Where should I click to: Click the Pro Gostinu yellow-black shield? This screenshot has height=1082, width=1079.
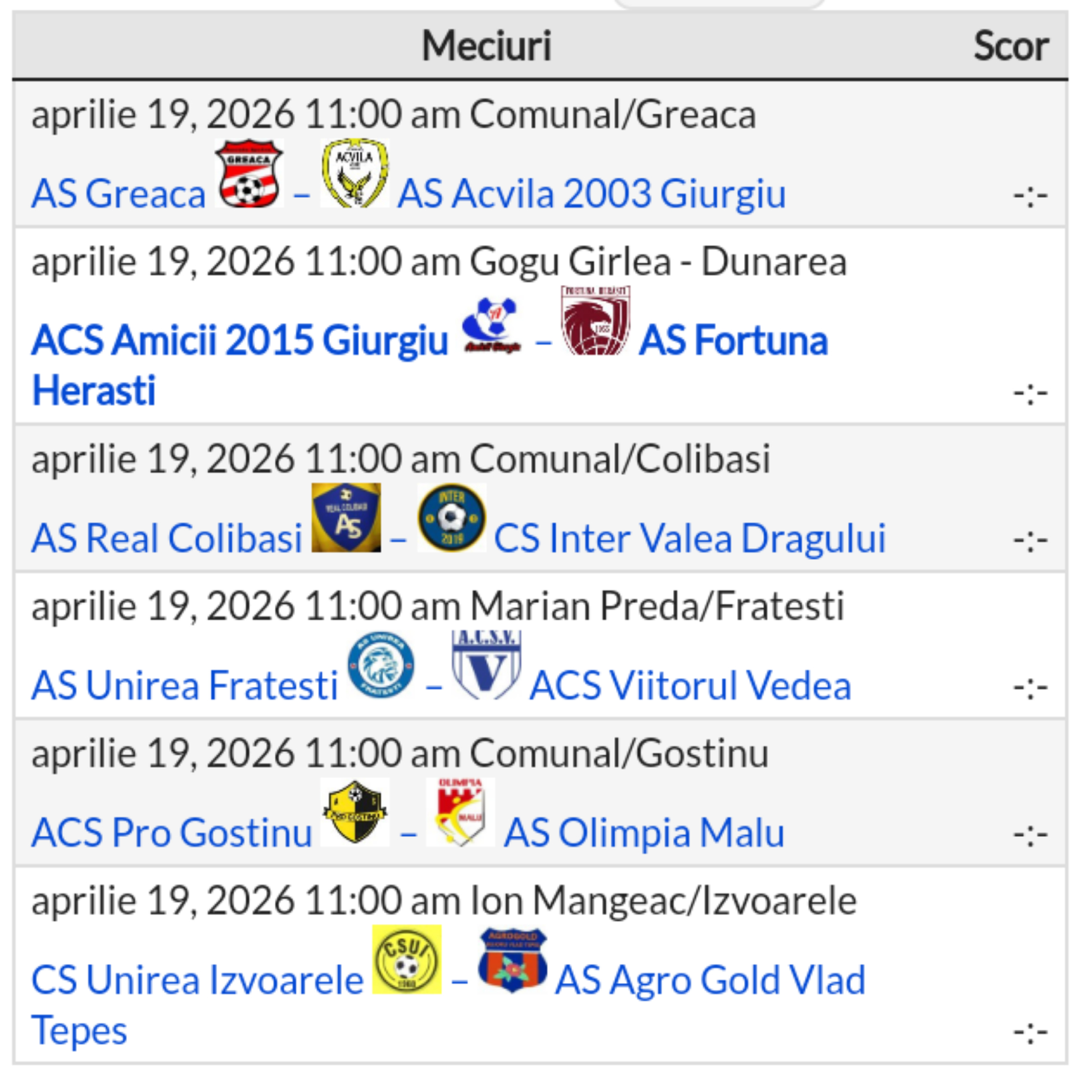[x=355, y=812]
